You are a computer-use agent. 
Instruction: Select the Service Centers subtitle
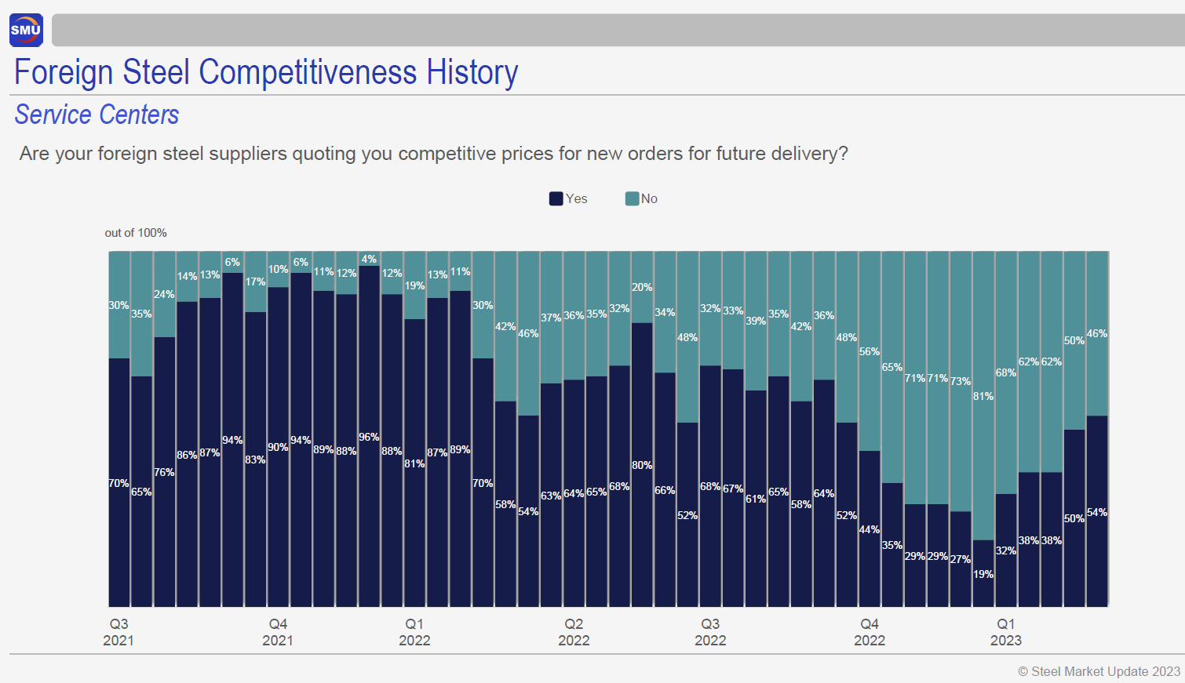tap(97, 114)
